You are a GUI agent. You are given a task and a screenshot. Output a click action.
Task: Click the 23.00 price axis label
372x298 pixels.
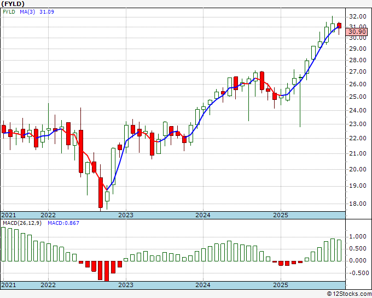click(358, 124)
